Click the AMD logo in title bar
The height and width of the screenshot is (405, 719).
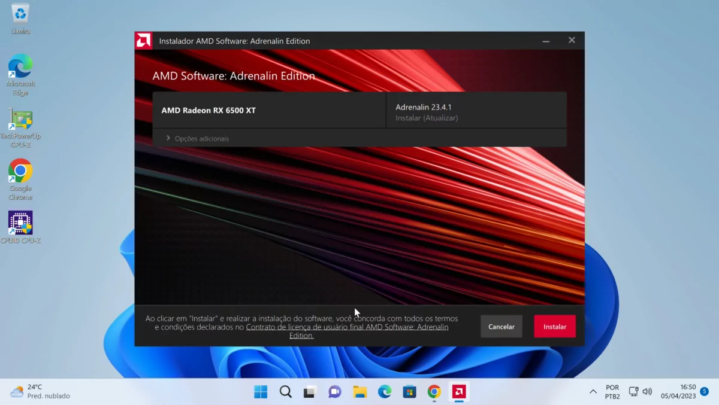pos(143,41)
